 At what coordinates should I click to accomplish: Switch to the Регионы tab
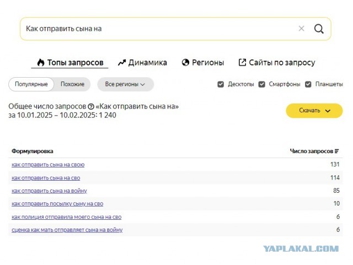coord(203,63)
